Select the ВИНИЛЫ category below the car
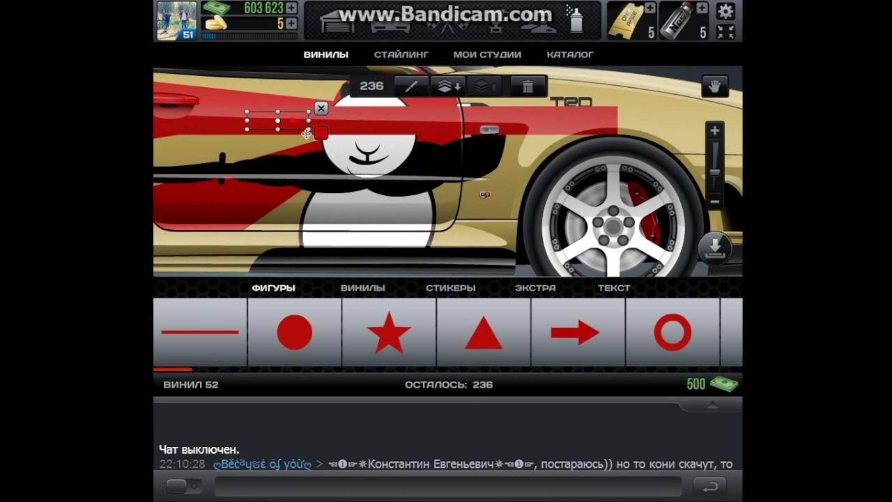Image resolution: width=892 pixels, height=502 pixels. (x=362, y=288)
